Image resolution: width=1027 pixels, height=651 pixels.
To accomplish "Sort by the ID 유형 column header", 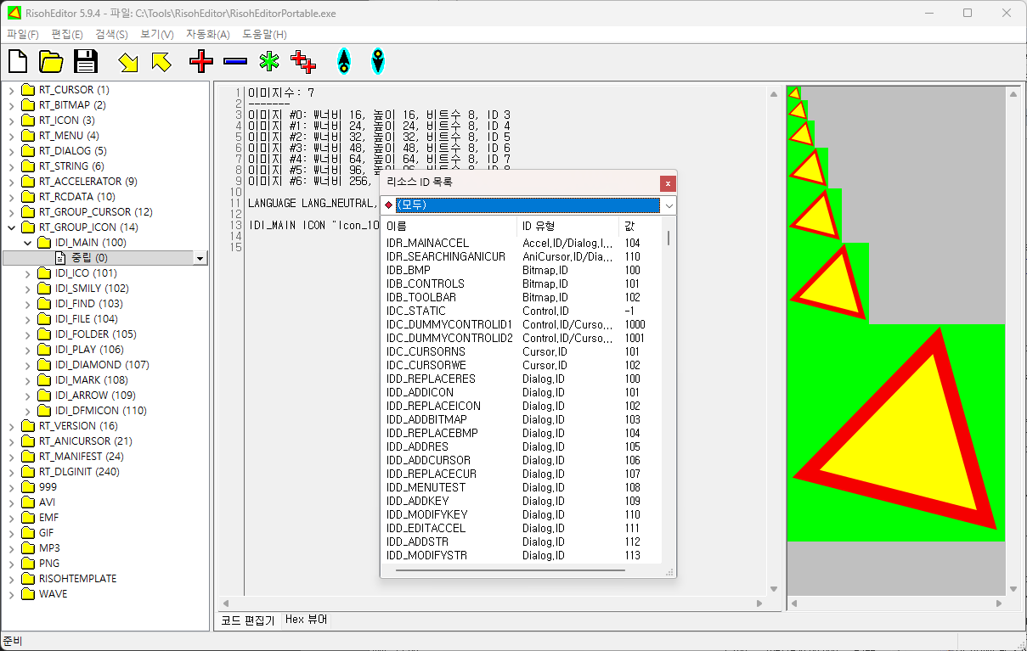I will click(x=567, y=226).
